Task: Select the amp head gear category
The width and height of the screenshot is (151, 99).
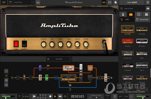Action: click(x=131, y=14)
